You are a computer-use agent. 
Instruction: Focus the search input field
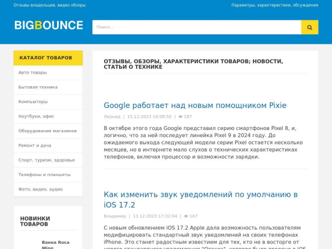[196, 27]
